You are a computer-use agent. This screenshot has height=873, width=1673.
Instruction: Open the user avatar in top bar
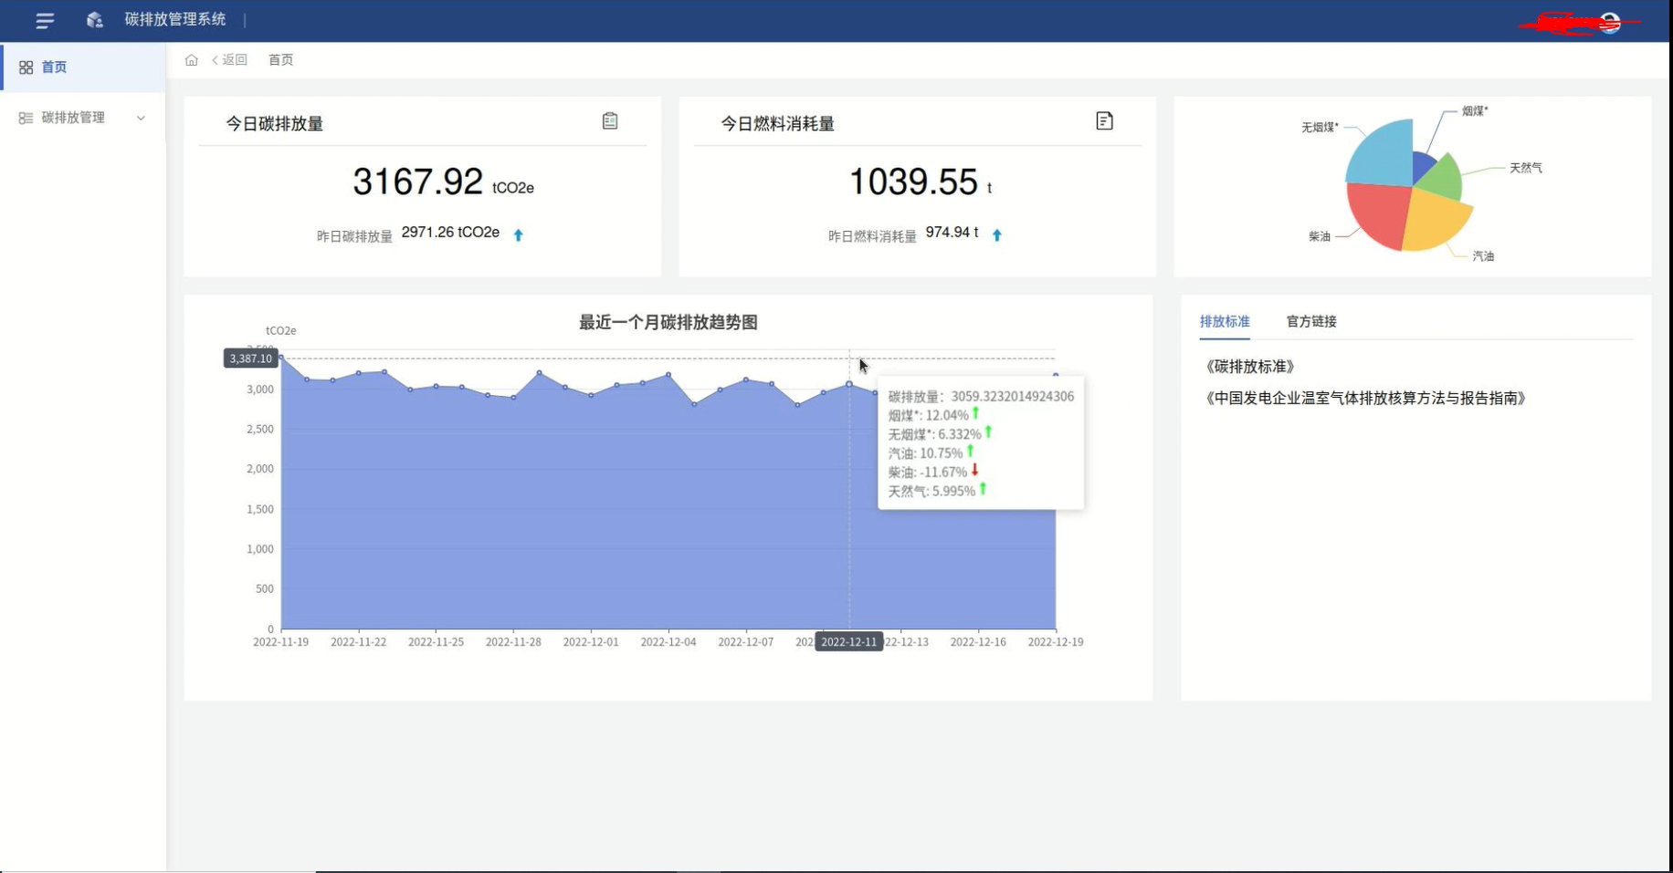pyautogui.click(x=1610, y=23)
